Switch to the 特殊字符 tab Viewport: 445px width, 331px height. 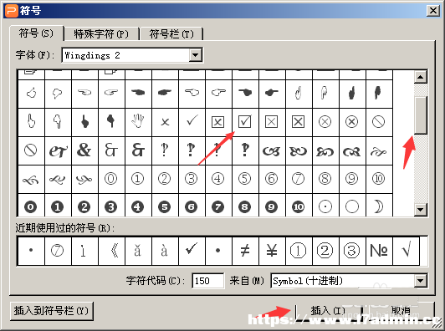(x=101, y=34)
